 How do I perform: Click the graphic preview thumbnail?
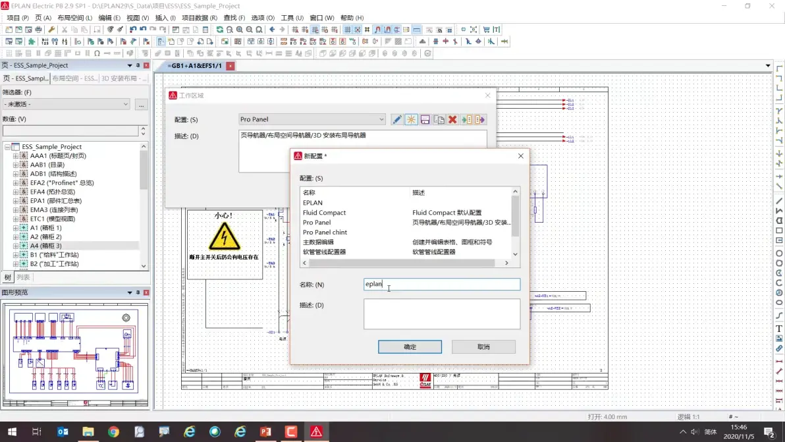[75, 354]
